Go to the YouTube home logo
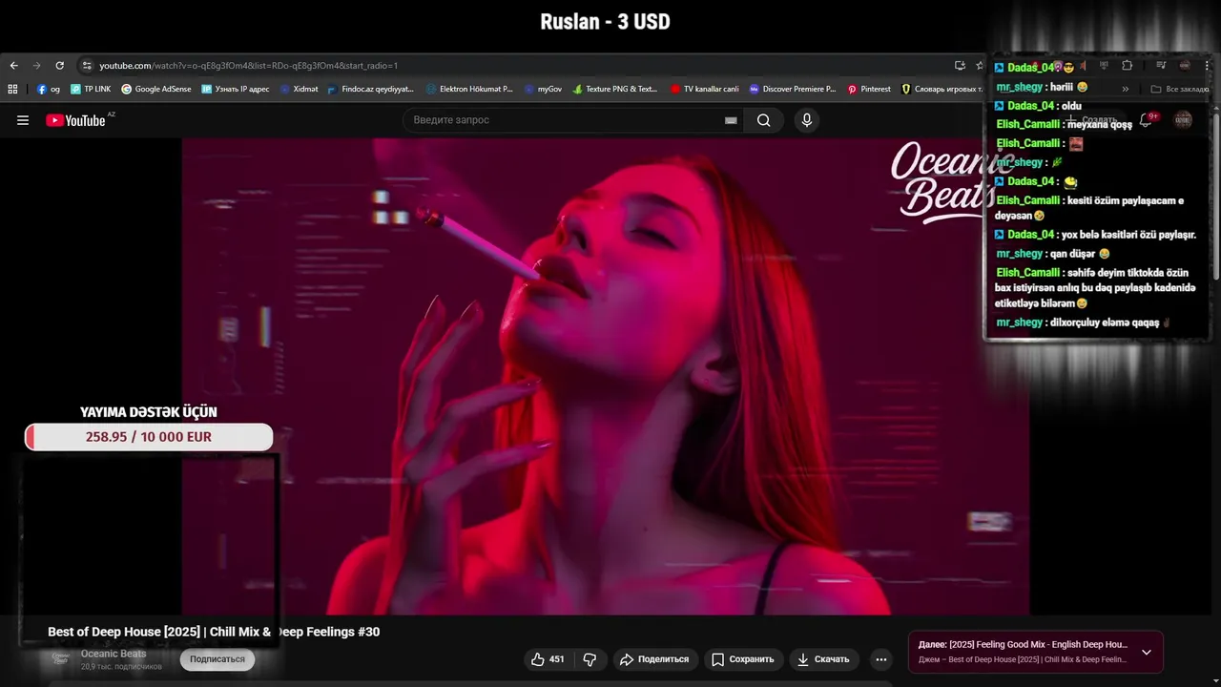This screenshot has width=1221, height=687. (76, 120)
